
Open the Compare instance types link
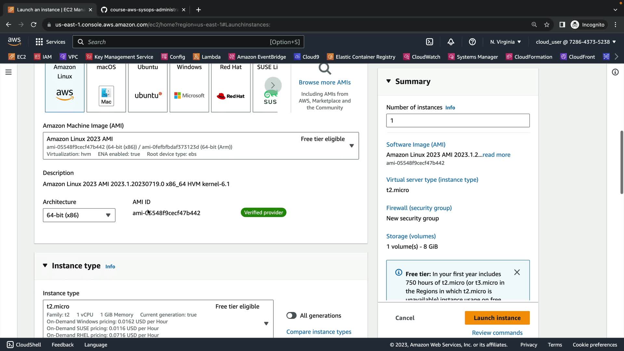(318, 332)
